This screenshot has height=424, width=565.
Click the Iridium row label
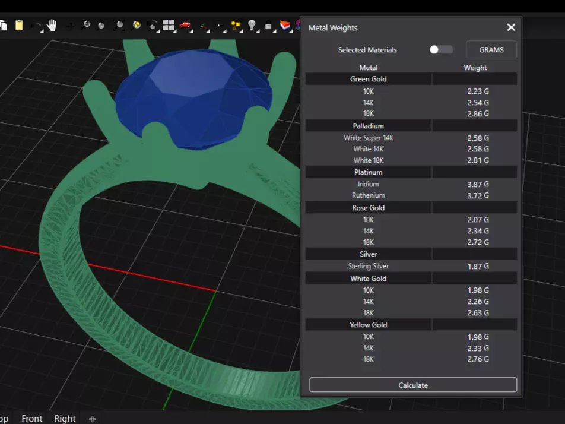pyautogui.click(x=368, y=184)
